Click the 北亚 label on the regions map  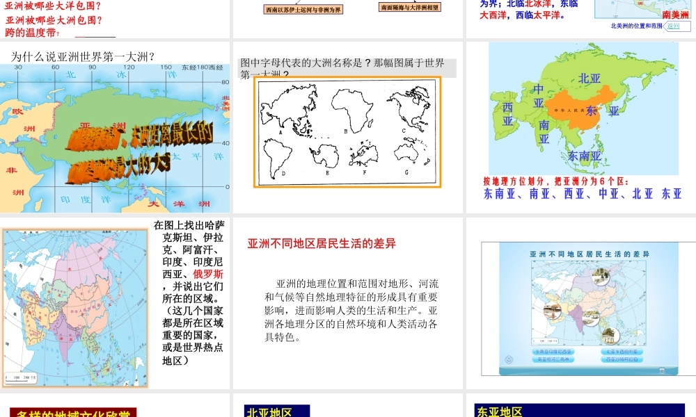click(589, 79)
